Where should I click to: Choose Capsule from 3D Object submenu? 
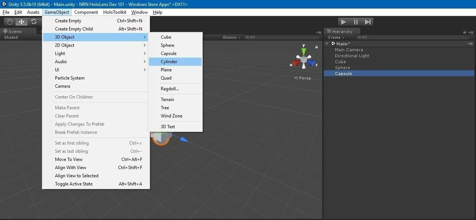coord(175,54)
